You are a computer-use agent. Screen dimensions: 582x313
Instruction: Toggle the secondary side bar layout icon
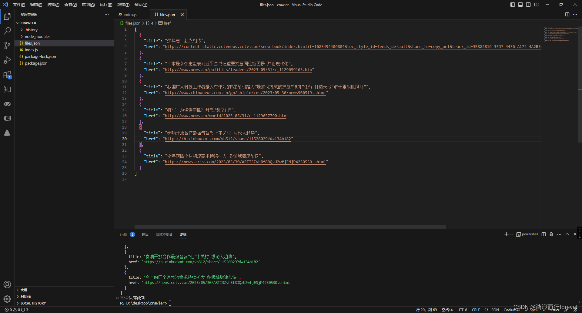528,5
